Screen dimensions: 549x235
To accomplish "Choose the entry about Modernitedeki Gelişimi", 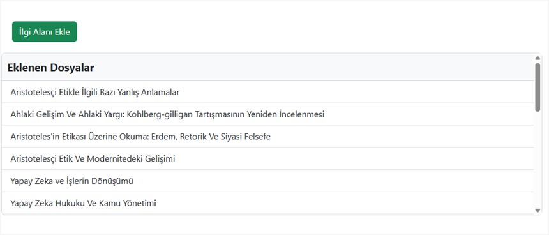I will pos(268,158).
